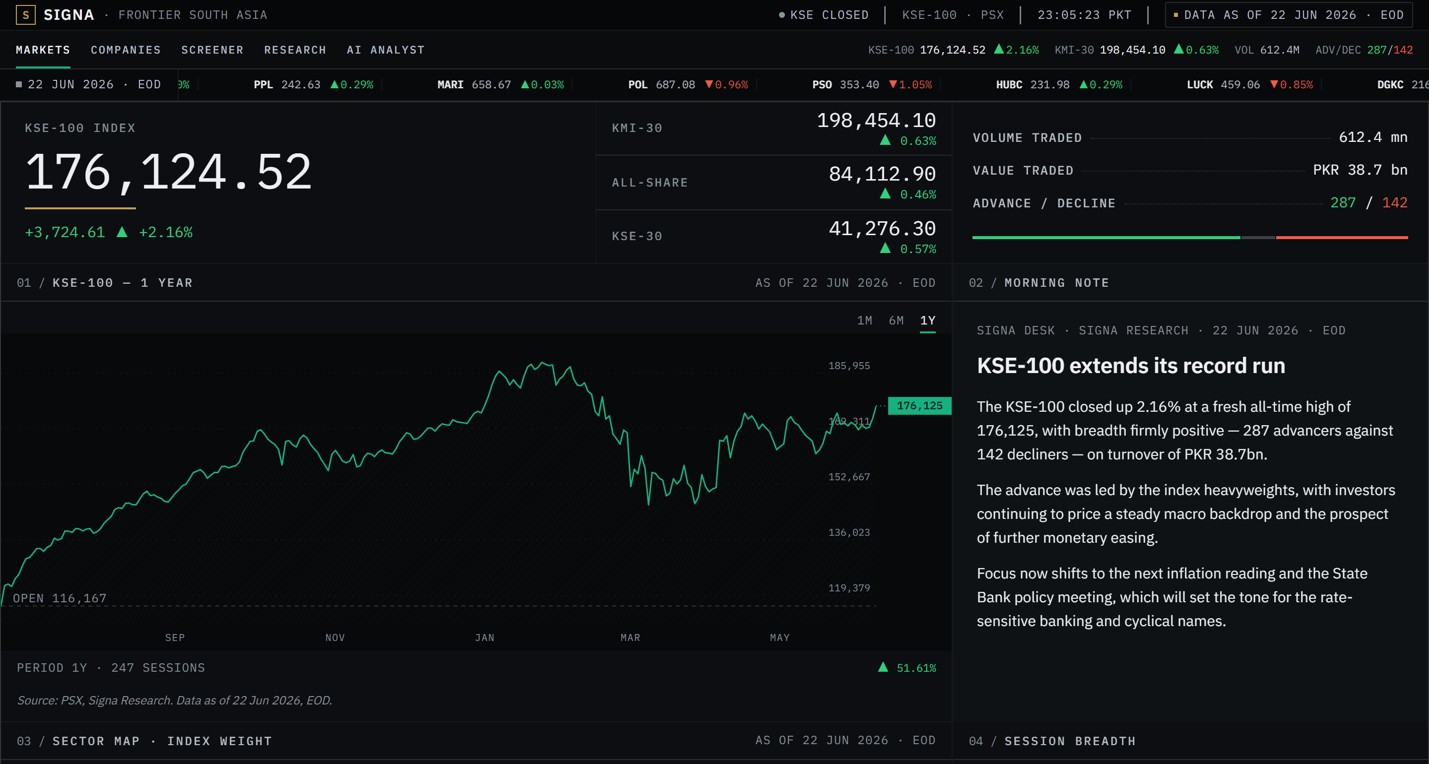Open the Research tab
This screenshot has height=764, width=1429.
295,50
